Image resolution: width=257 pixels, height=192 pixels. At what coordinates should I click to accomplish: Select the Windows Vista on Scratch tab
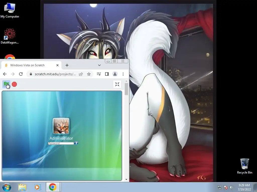point(31,65)
